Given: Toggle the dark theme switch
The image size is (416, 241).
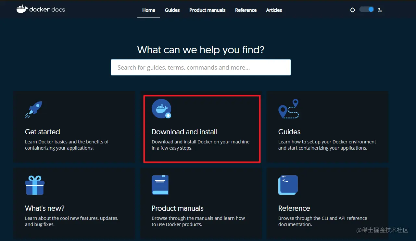Looking at the screenshot, I should [367, 9].
